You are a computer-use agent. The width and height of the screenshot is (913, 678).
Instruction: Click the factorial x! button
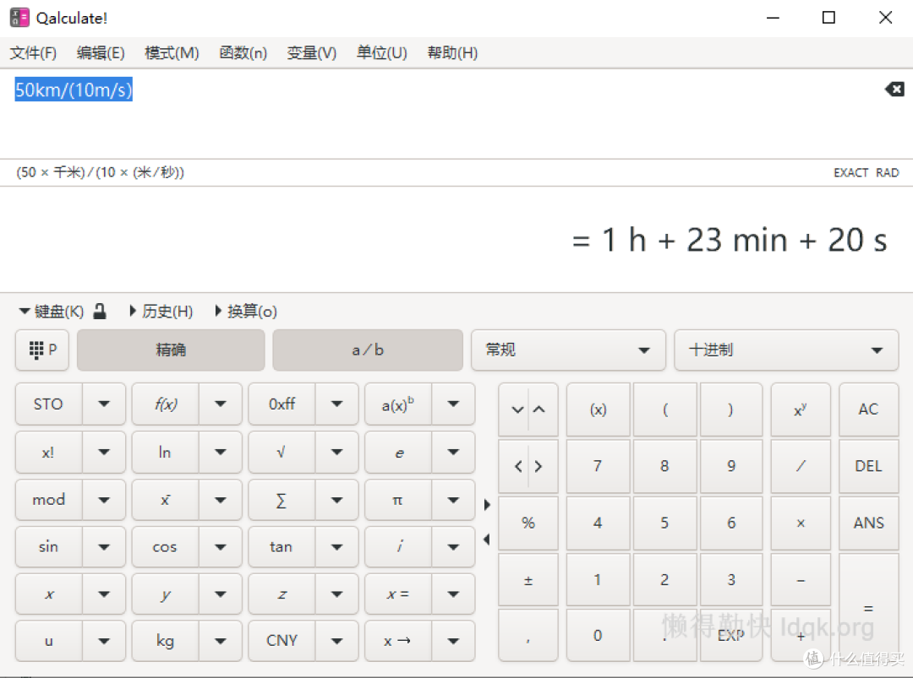48,453
